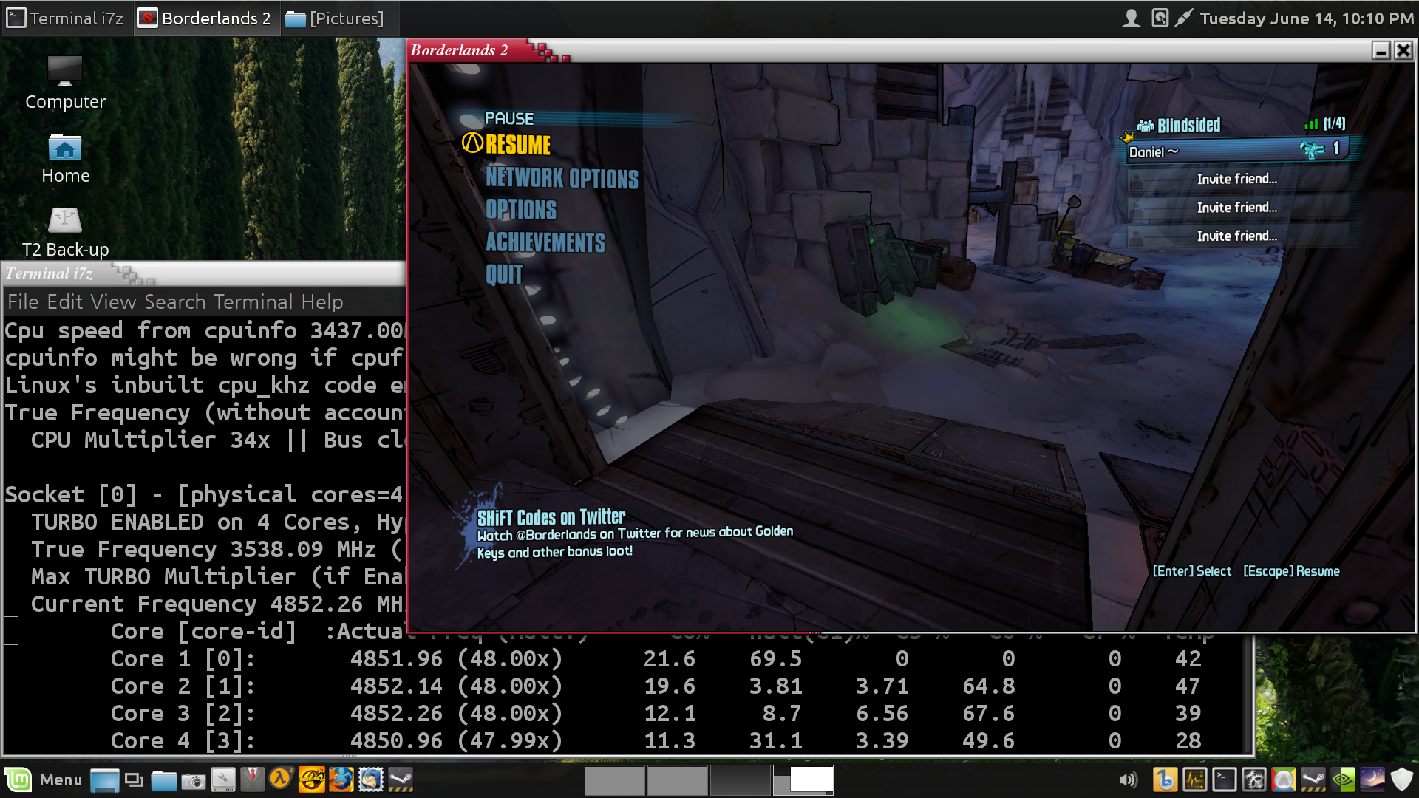Select RESUME in the Borderlands 2 pause menu
The width and height of the screenshot is (1419, 798).
(x=517, y=145)
